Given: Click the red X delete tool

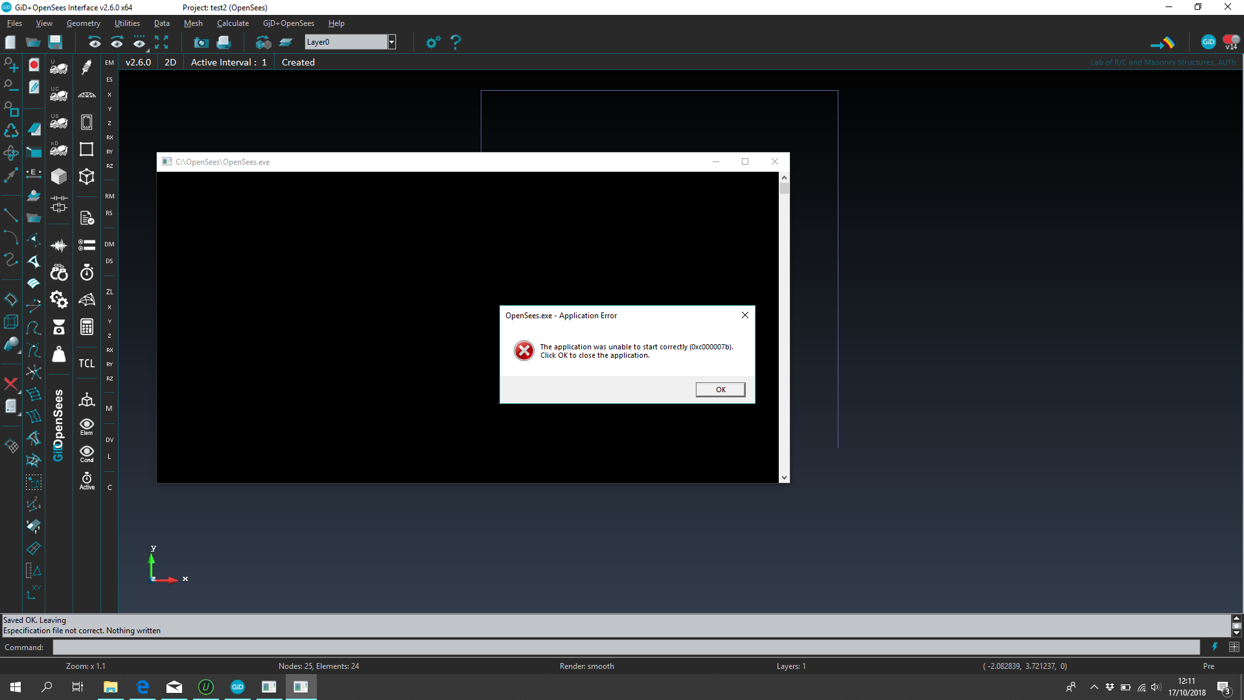Looking at the screenshot, I should (x=11, y=384).
